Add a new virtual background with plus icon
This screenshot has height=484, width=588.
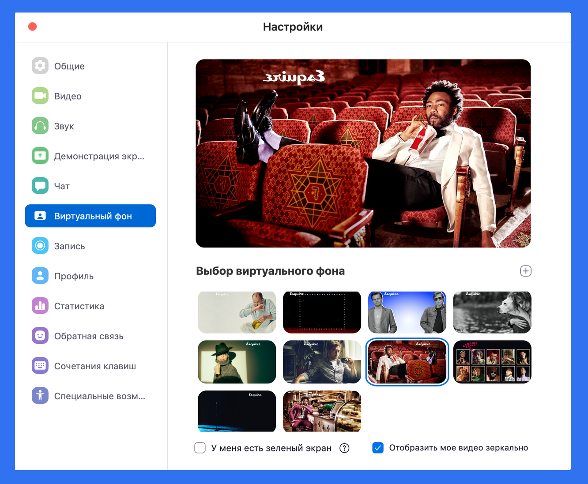click(525, 271)
